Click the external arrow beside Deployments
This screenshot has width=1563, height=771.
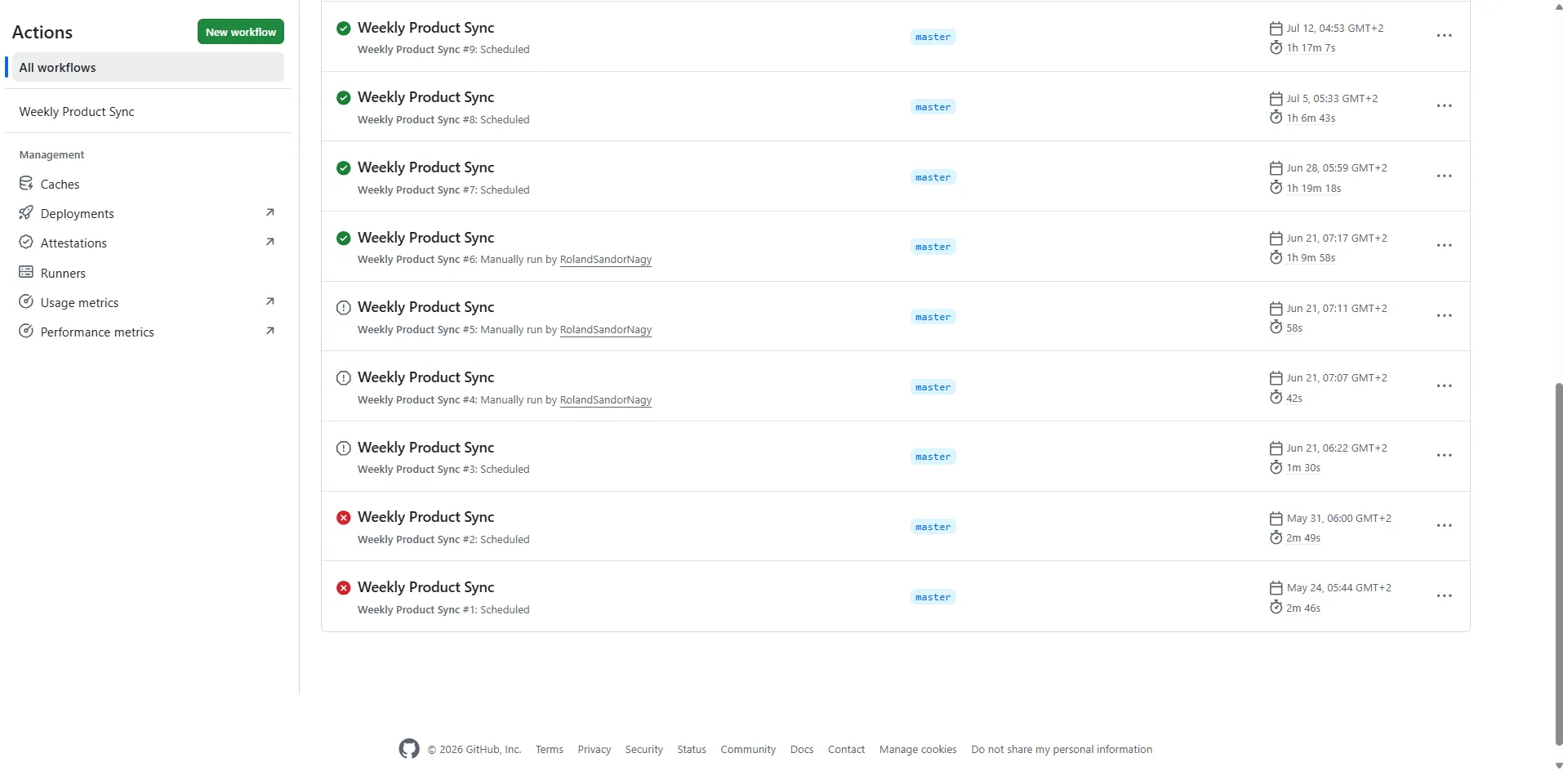point(270,212)
